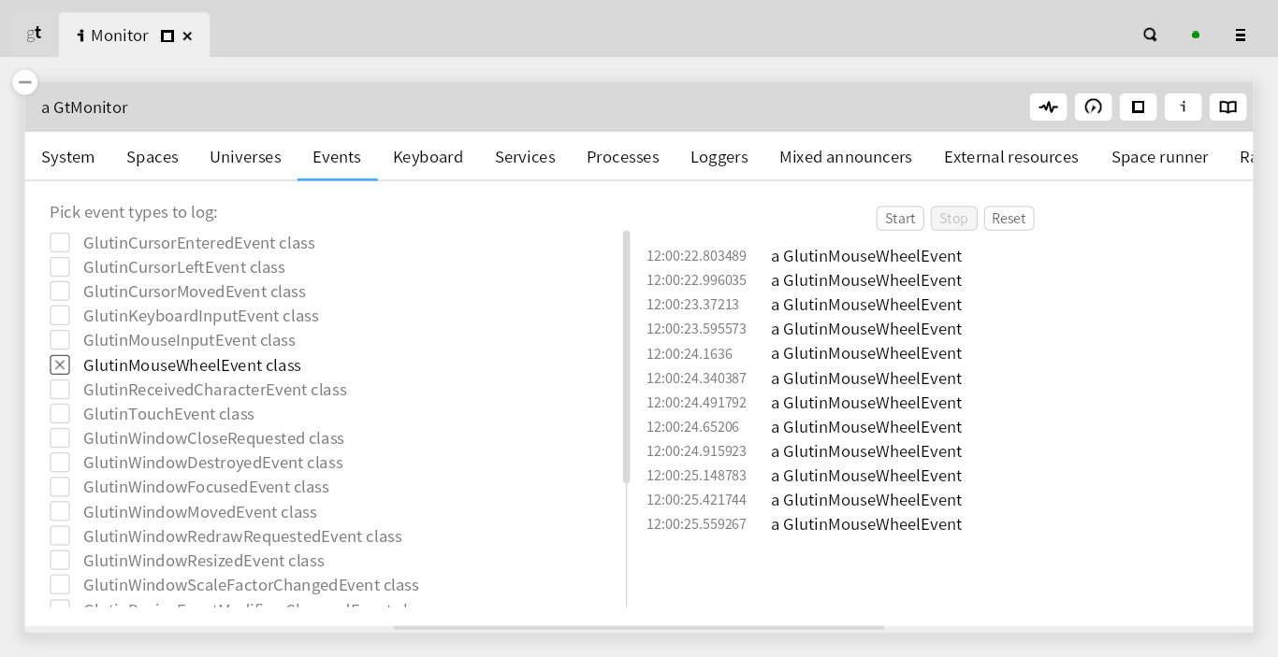This screenshot has height=657, width=1278.
Task: Click the gt home logo
Action: pos(34,34)
